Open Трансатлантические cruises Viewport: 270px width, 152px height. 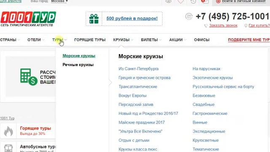tap(138, 87)
